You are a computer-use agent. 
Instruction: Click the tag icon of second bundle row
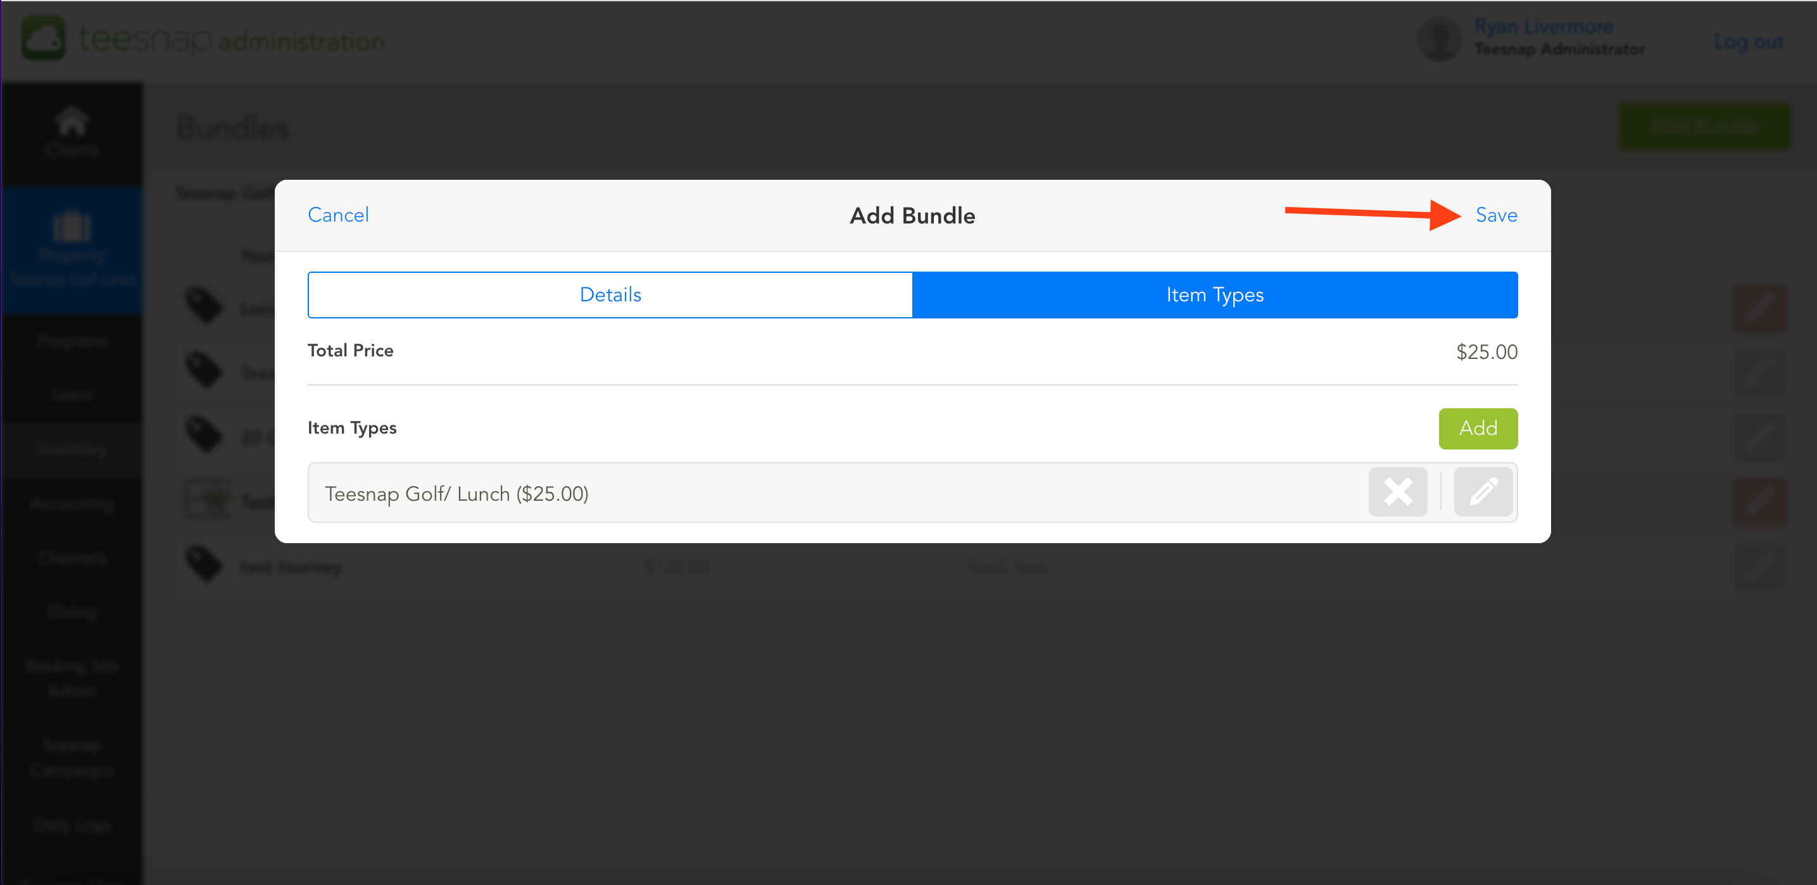tap(204, 370)
